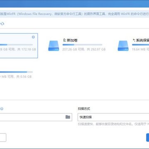
Task: Click the white button at bottom left
Action: [3, 137]
